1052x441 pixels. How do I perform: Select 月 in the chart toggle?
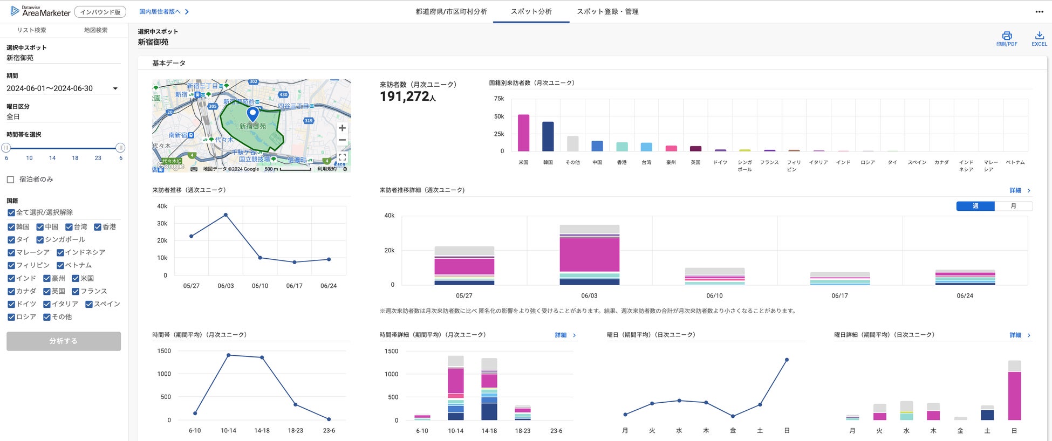(1013, 206)
